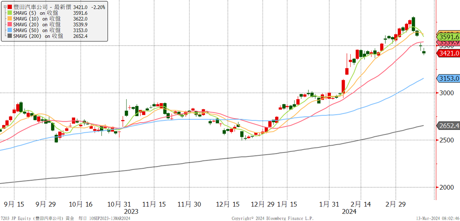Screen dimensions: 460x221
Task: Click the gray SMAVG (200) color swatch
Action: pos(10,36)
